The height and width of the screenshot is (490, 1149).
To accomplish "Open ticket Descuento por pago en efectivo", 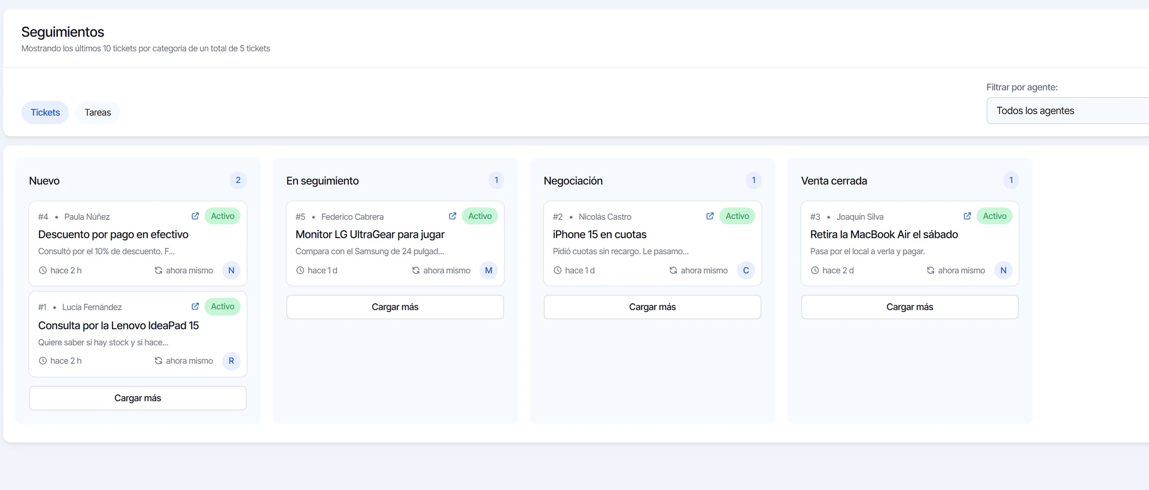I will coord(113,235).
